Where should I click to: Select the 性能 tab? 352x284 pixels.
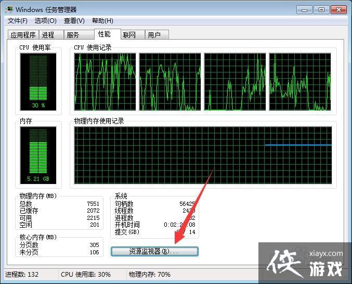tap(107, 34)
